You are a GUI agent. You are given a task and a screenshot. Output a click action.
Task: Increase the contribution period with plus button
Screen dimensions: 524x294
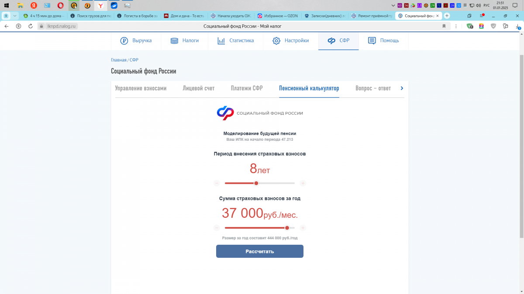303,183
